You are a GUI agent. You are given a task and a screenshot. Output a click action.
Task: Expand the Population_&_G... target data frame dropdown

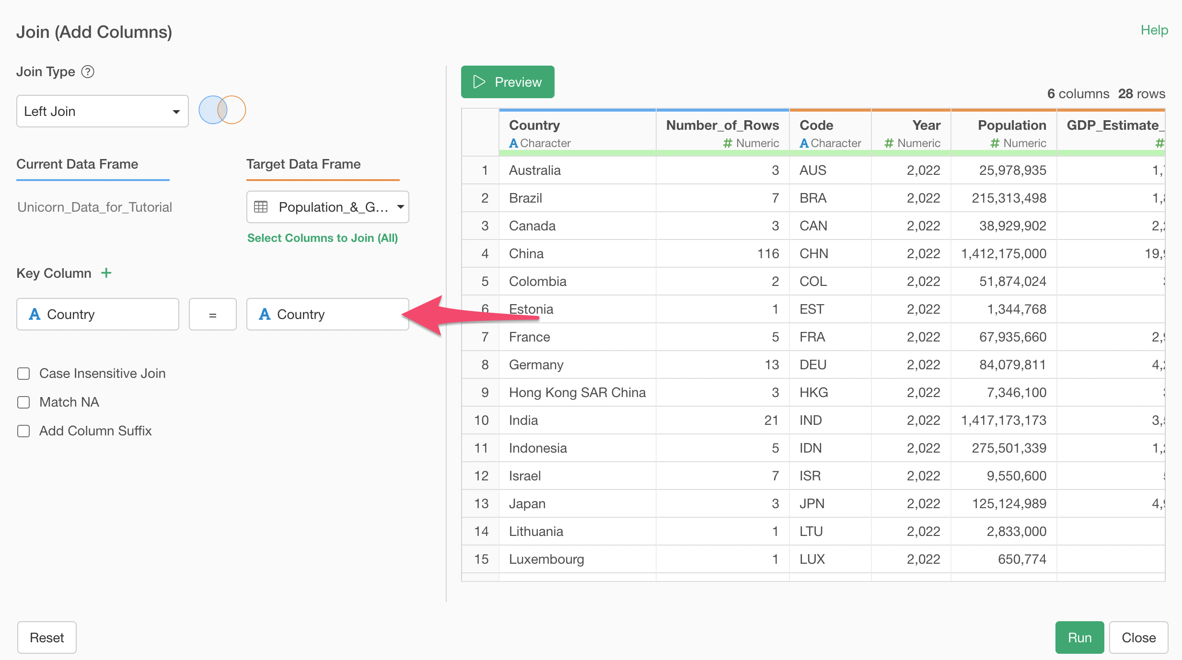[x=328, y=207]
